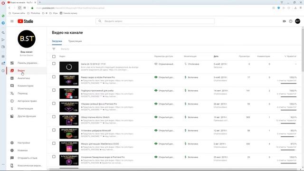The height and width of the screenshot is (171, 304).
Task: Select checkbox for Реверс видео в Adobe Premiere Pro
Action: coord(54,77)
